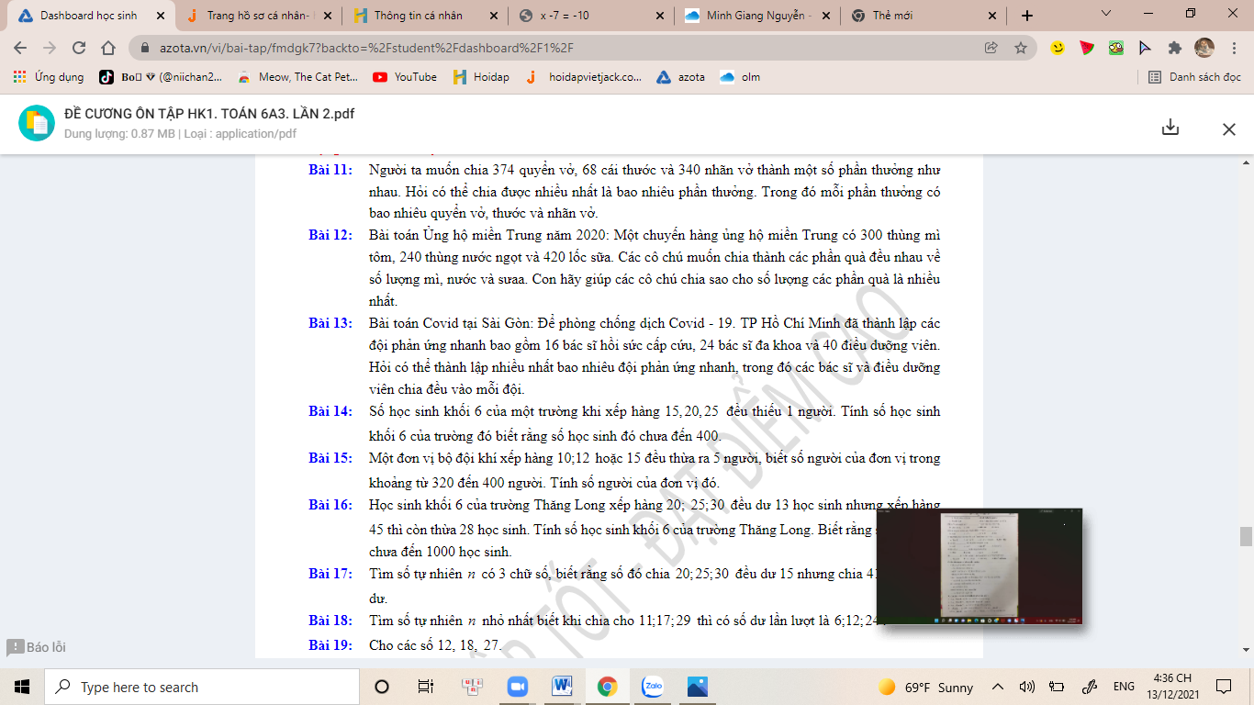Open ENG language input switcher

1124,687
